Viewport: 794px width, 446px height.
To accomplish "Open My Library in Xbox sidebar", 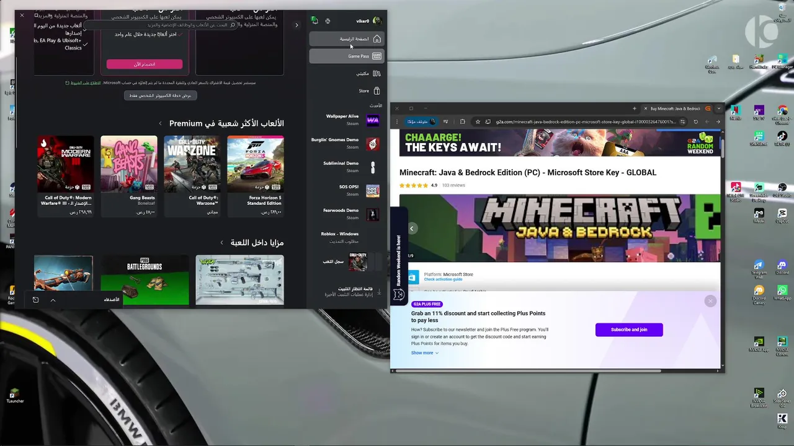I will tap(346, 74).
